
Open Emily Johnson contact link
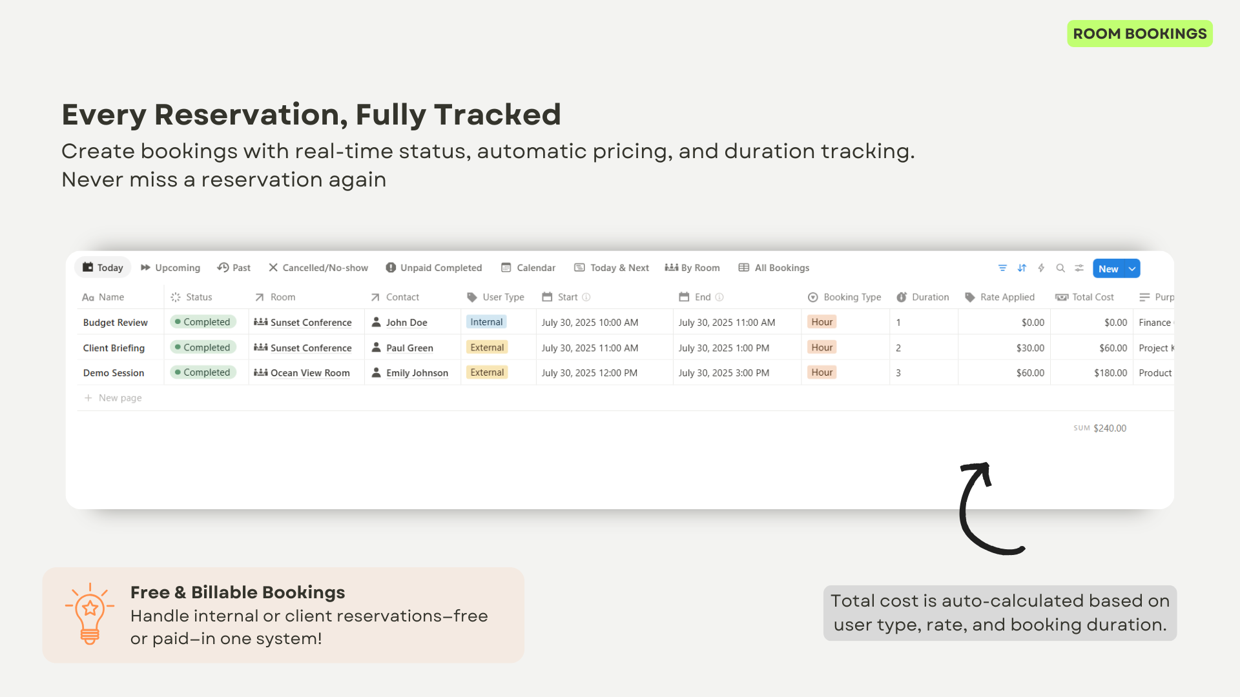[417, 372]
